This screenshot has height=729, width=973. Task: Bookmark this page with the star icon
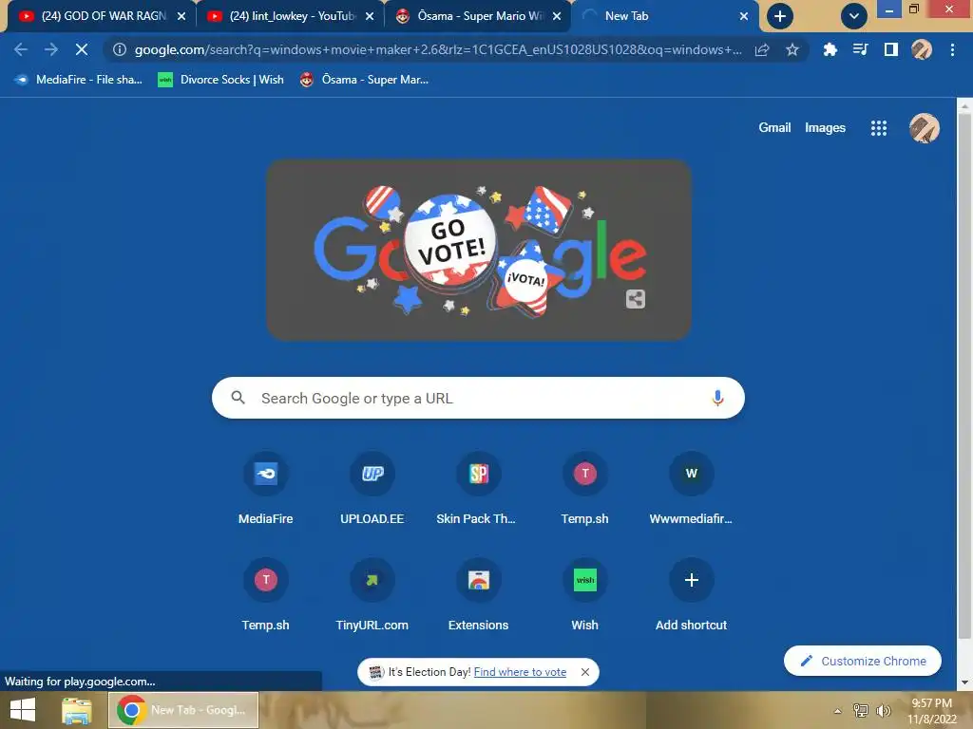click(792, 49)
